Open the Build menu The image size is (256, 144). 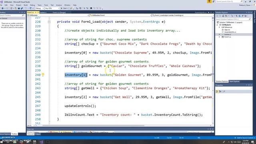coord(26,5)
